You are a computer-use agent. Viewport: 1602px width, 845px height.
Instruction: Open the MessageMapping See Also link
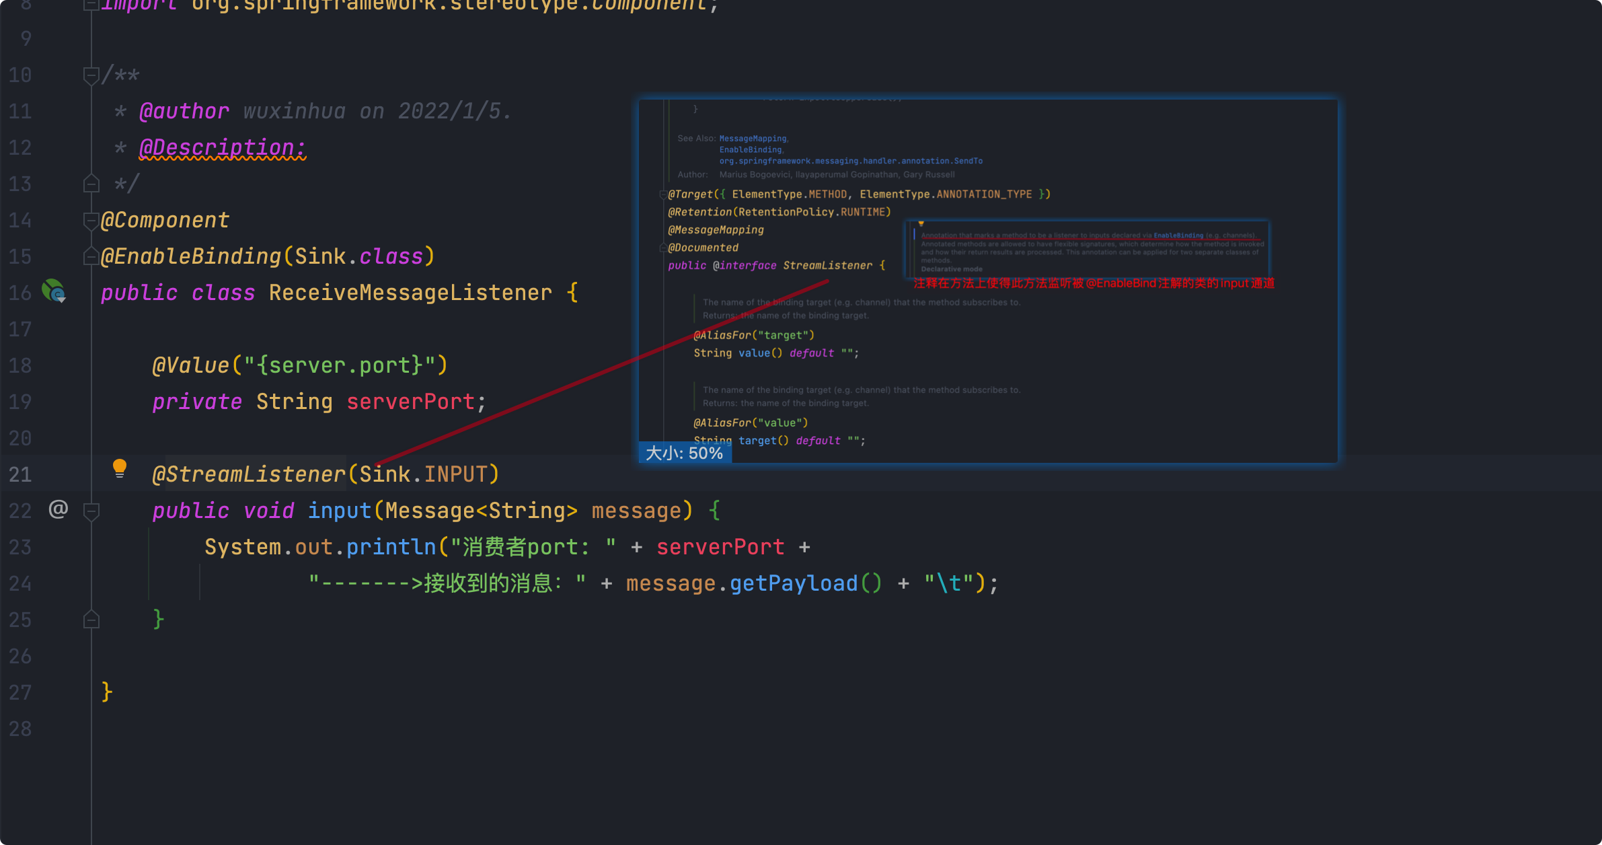click(x=752, y=139)
